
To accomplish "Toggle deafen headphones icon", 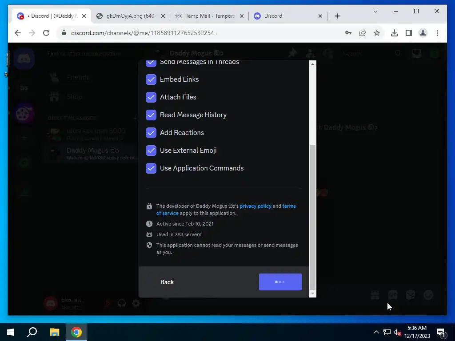I will pos(122,303).
